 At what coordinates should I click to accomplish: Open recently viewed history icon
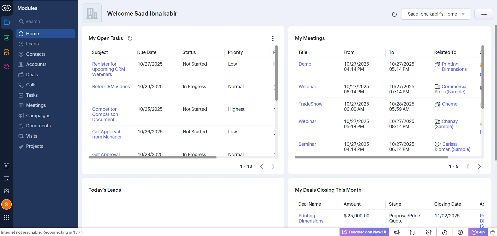[x=444, y=232]
